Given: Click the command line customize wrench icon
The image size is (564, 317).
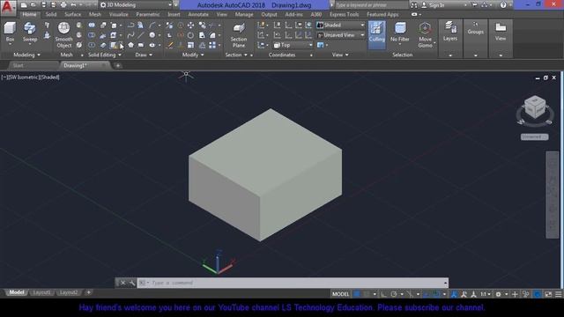Looking at the screenshot, I should [132, 283].
